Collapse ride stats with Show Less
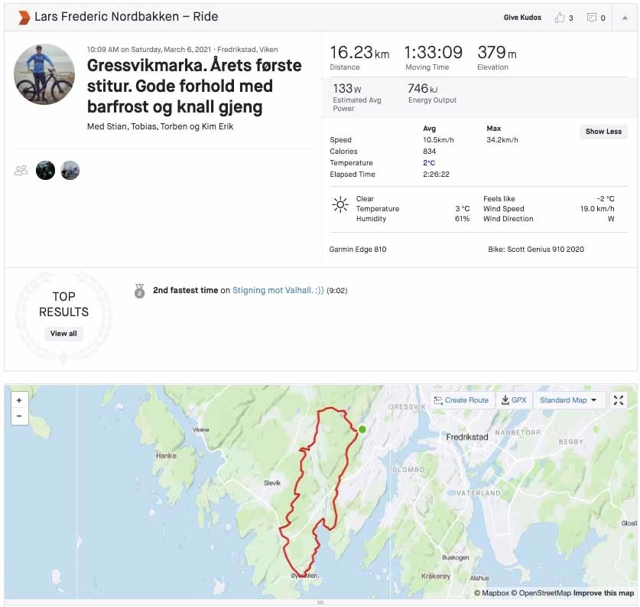The width and height of the screenshot is (640, 607). point(603,132)
